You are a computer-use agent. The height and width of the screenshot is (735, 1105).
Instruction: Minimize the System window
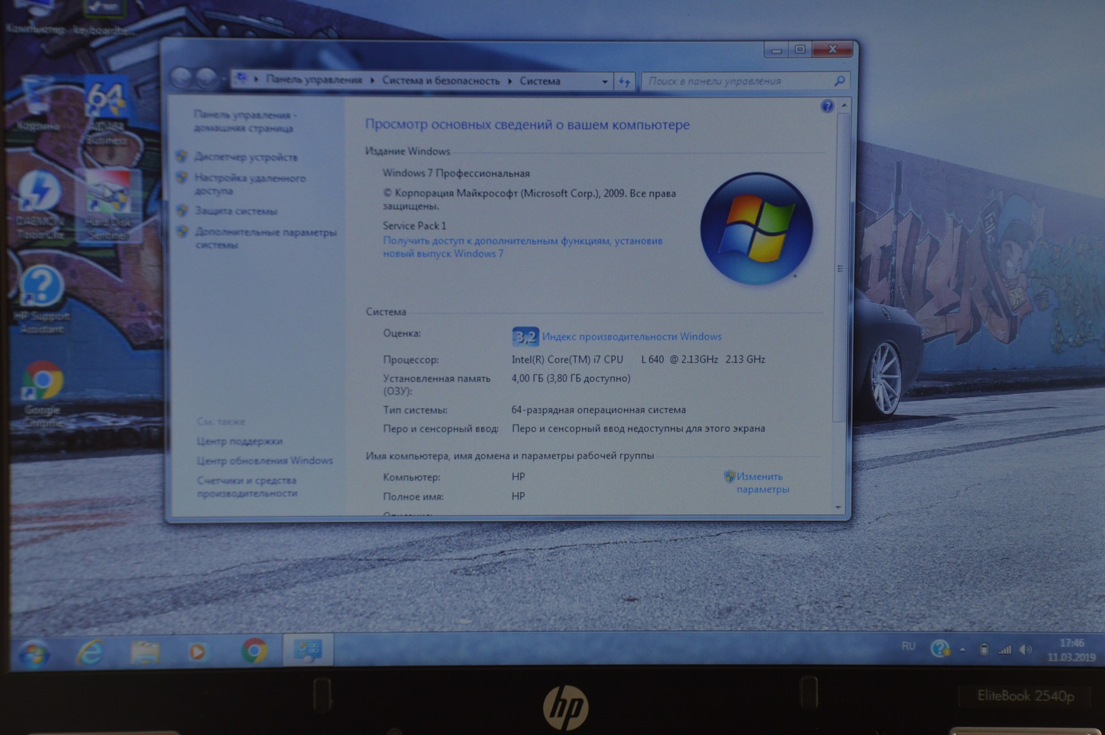click(x=776, y=50)
